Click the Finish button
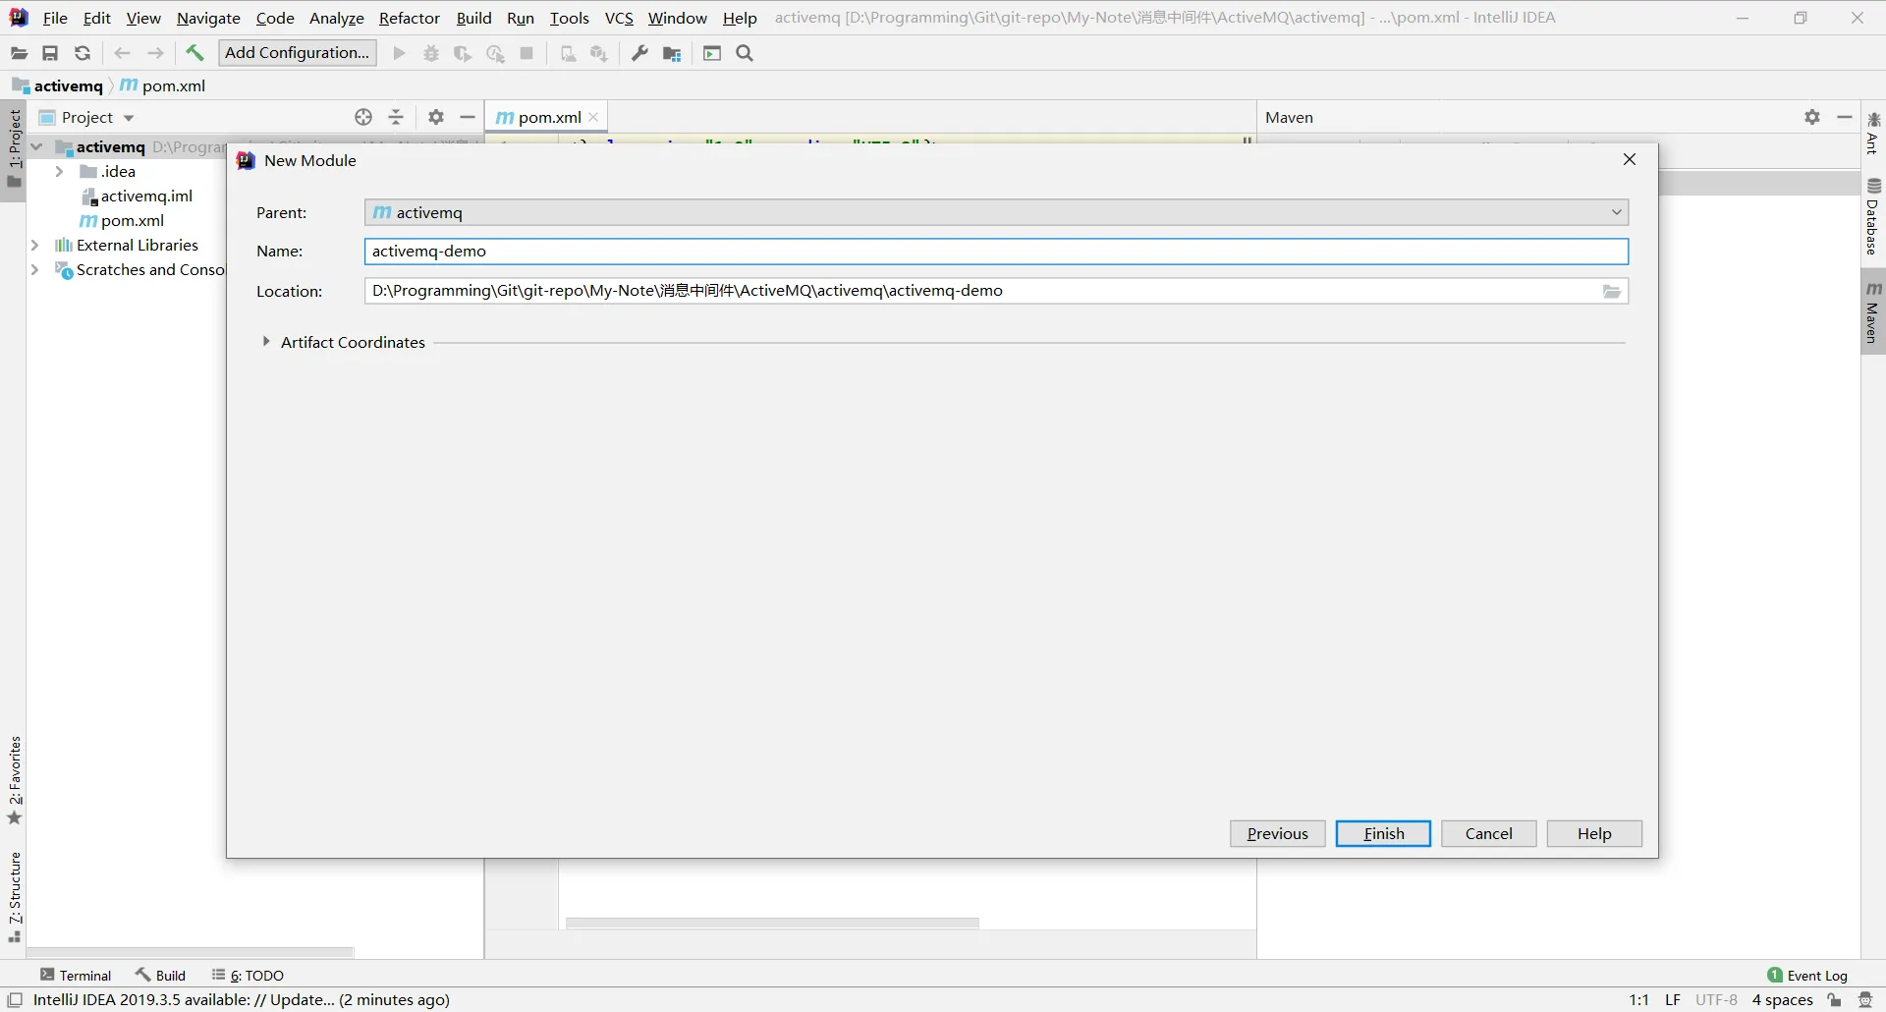The image size is (1886, 1012). (x=1383, y=833)
